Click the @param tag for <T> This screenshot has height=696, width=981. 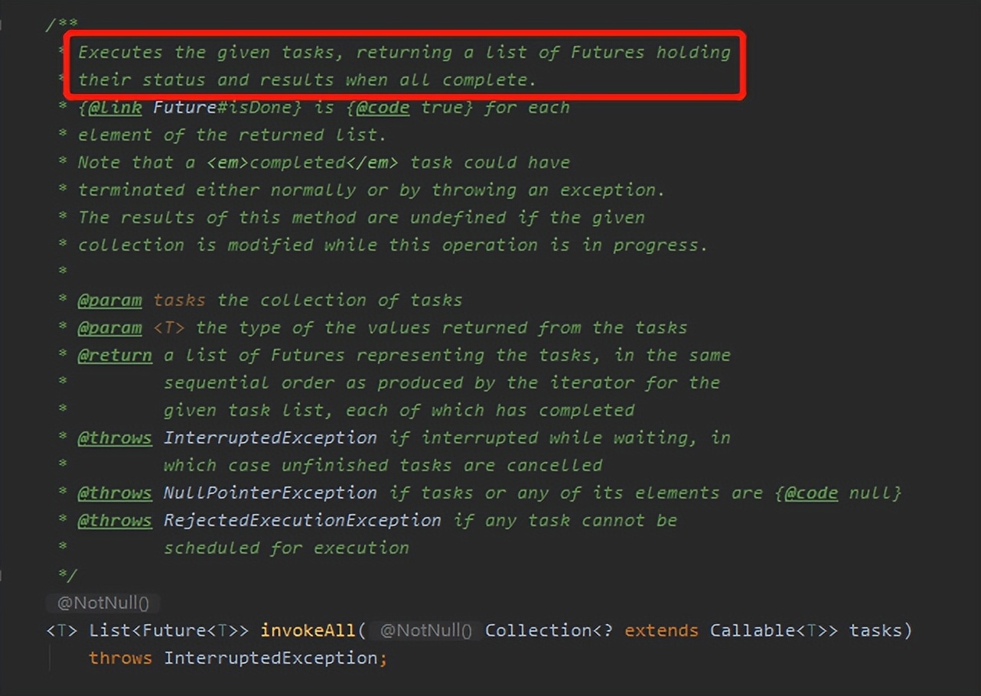(109, 328)
